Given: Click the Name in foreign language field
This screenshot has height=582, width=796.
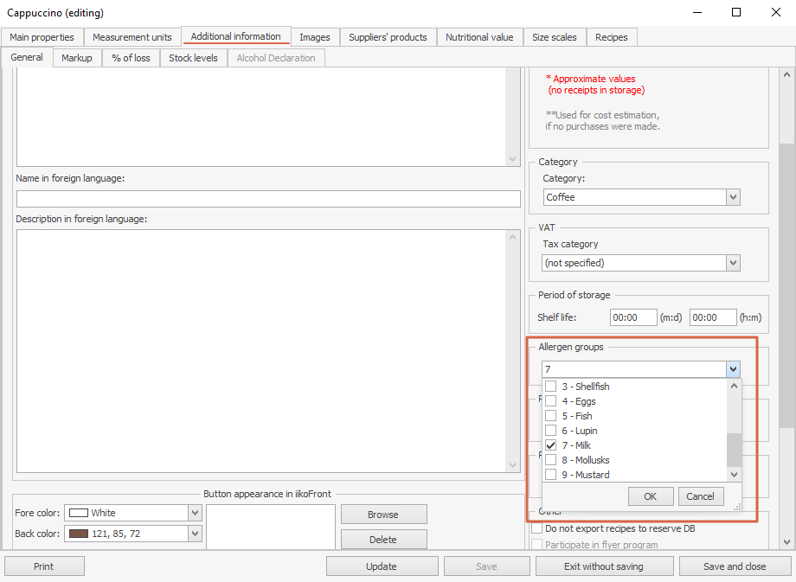Looking at the screenshot, I should tap(268, 199).
